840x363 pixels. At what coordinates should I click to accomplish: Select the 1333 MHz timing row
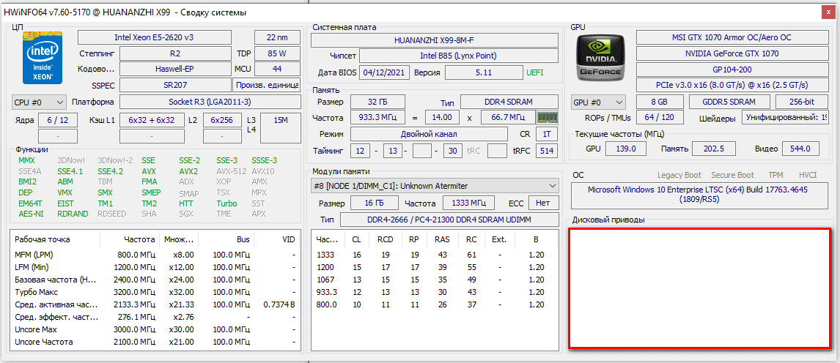coord(433,254)
